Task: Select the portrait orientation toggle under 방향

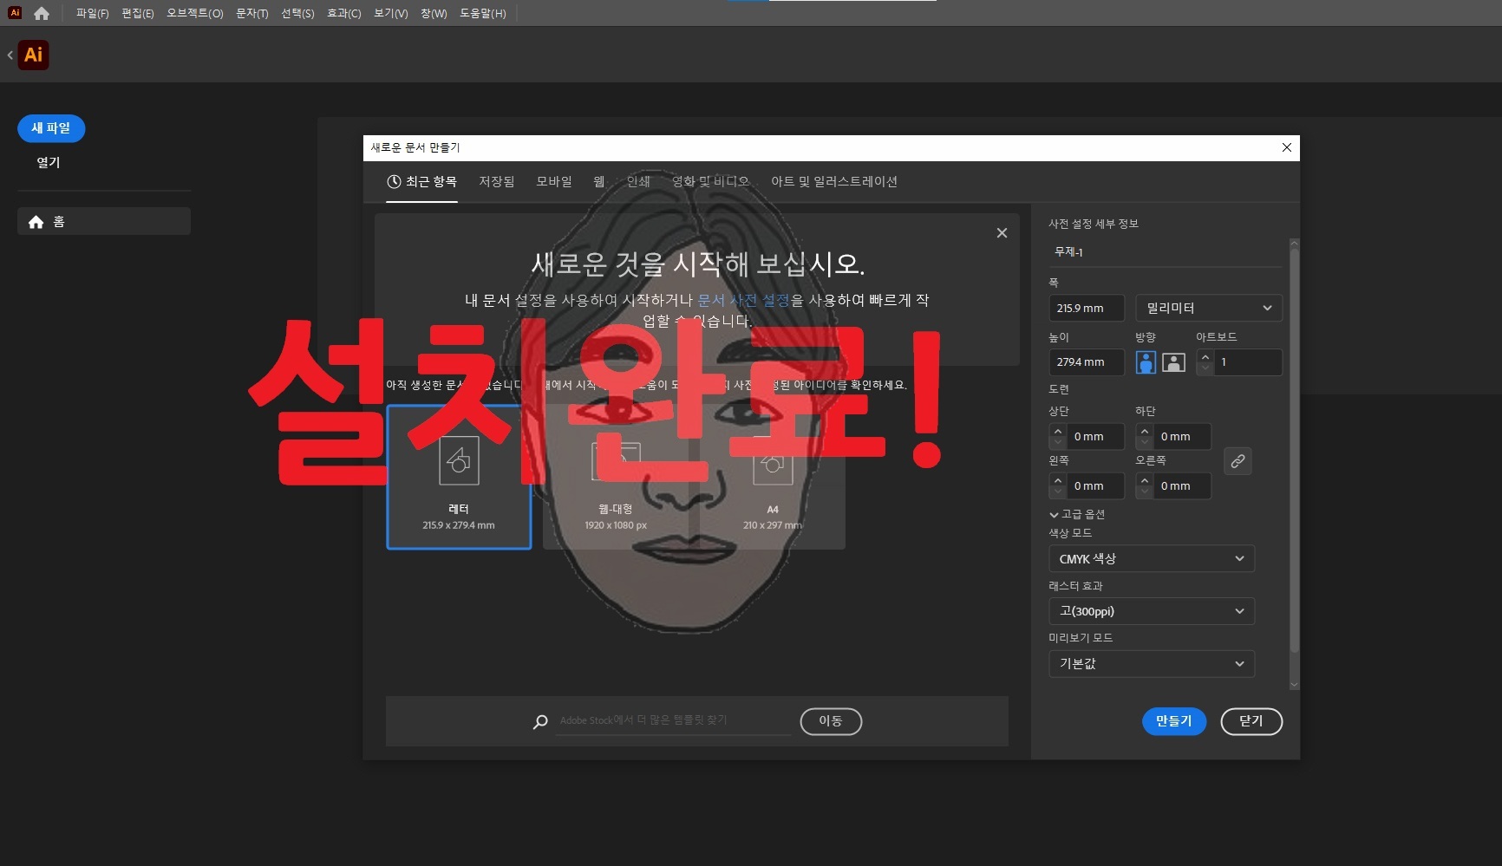Action: point(1146,362)
